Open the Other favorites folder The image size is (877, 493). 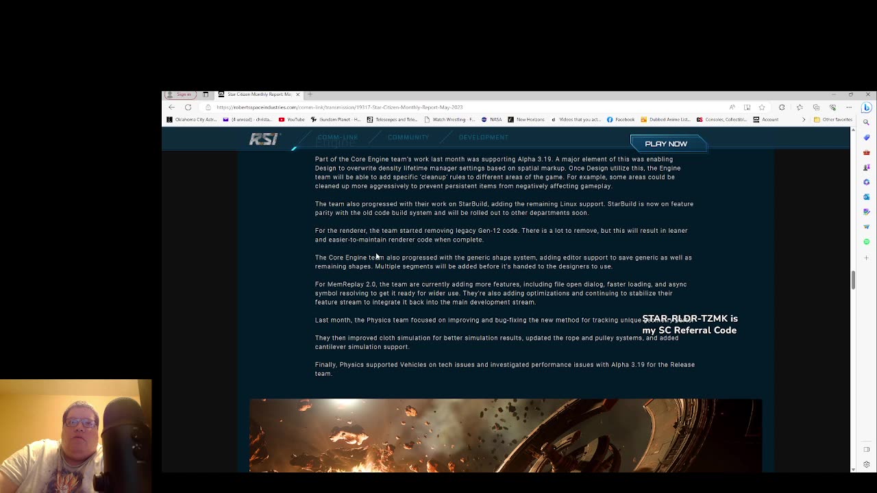(x=833, y=119)
